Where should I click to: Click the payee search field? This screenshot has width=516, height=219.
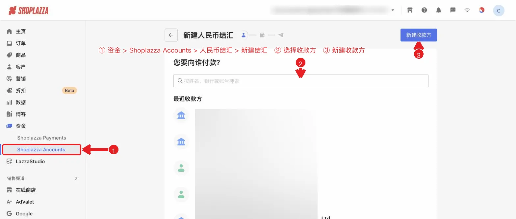click(301, 81)
